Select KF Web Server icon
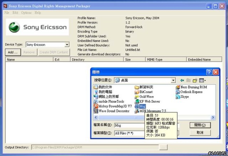This screenshot has width=228, height=156. tap(137, 102)
